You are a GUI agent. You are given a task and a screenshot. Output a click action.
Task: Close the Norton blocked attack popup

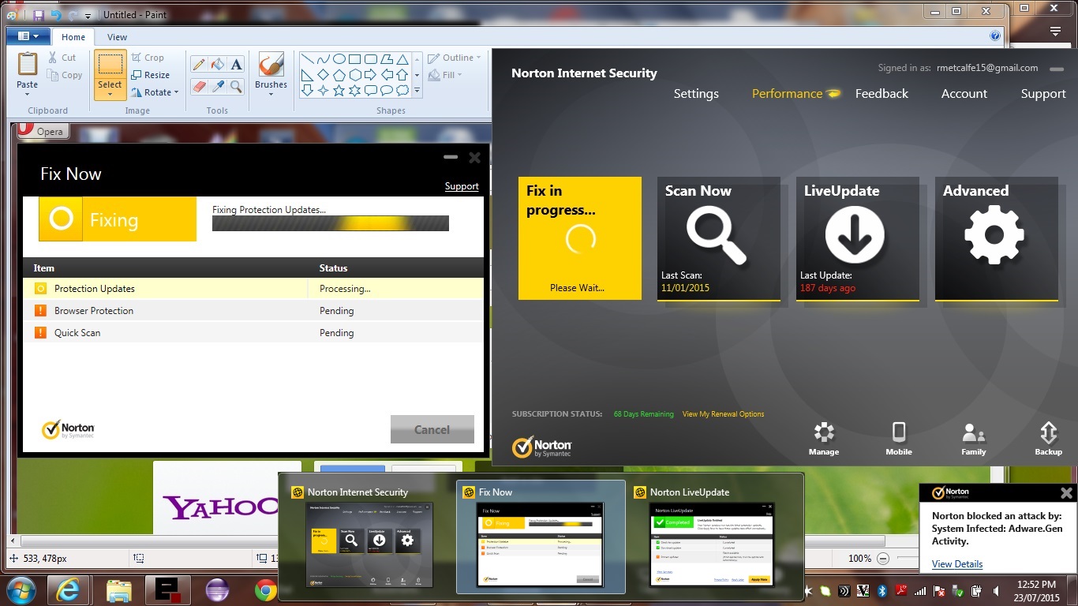1066,493
